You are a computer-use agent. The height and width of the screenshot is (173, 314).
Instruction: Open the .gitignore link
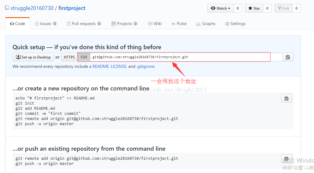(146, 66)
